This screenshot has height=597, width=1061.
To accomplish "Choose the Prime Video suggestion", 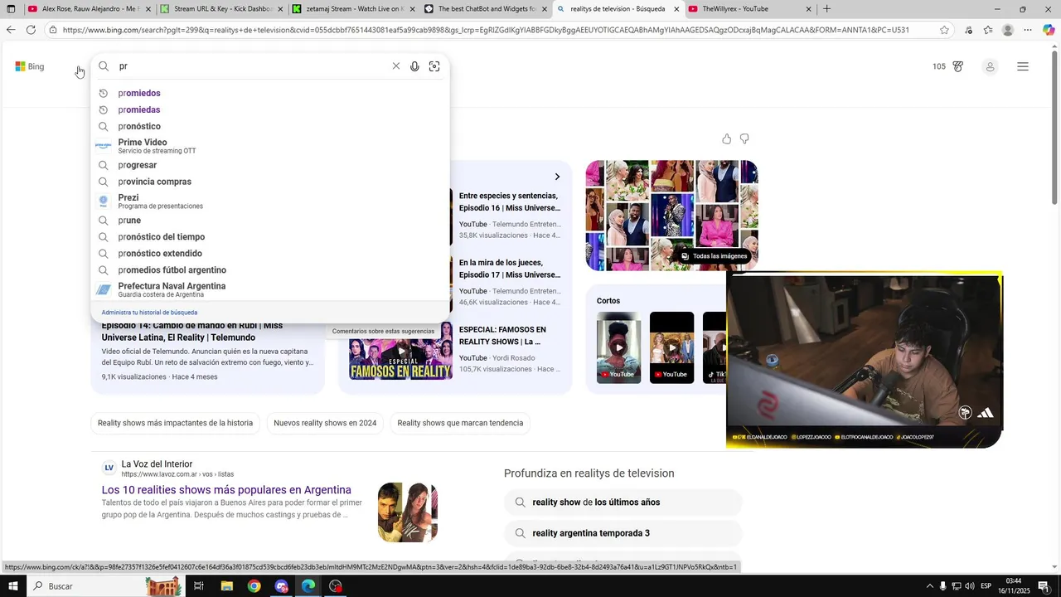I will [270, 146].
